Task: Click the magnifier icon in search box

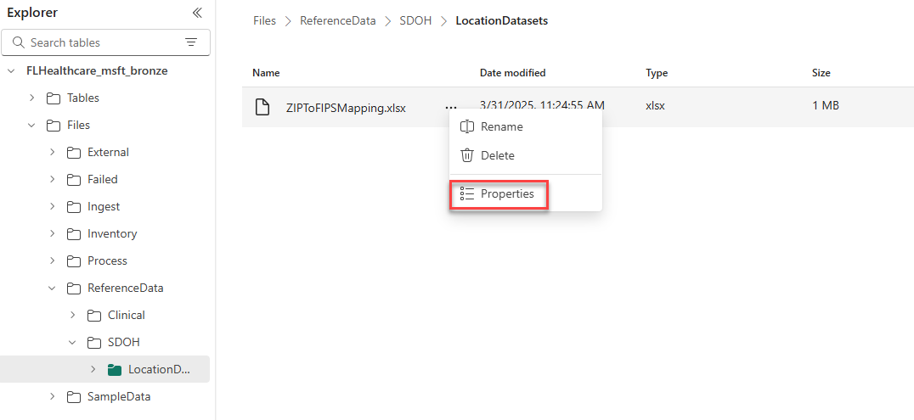Action: point(19,42)
